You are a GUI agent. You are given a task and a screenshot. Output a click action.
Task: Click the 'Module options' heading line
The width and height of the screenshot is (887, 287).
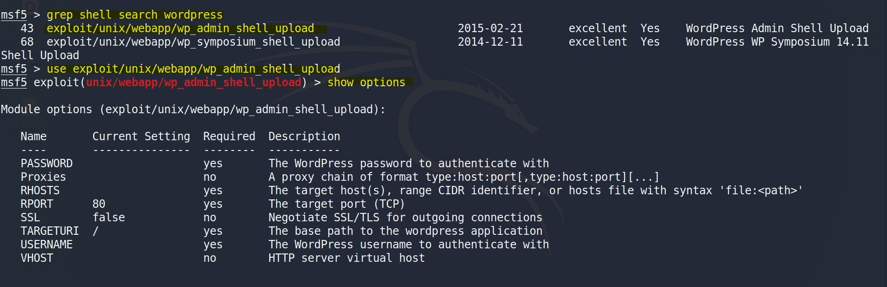coord(193,109)
